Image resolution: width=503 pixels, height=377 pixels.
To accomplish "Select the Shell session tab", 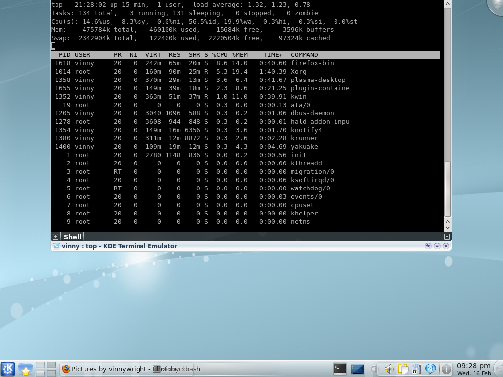I will [x=73, y=237].
